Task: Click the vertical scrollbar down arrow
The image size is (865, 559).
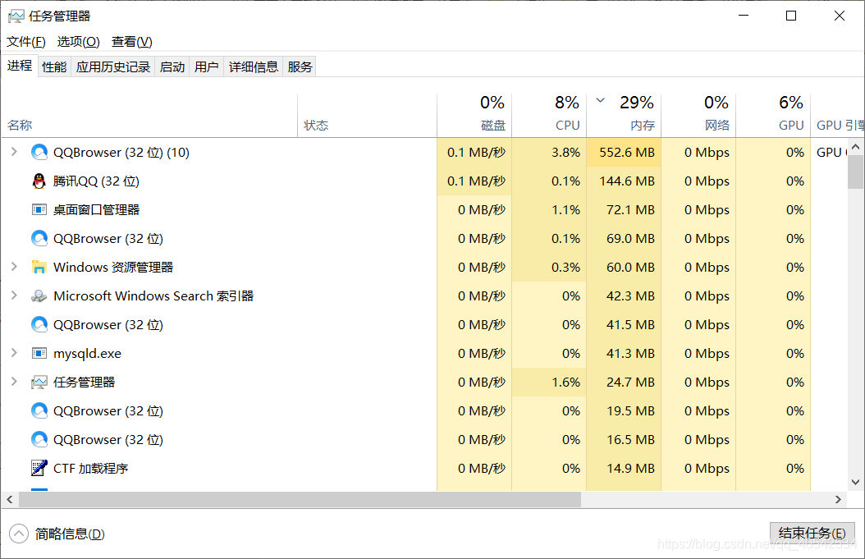Action: tap(856, 482)
